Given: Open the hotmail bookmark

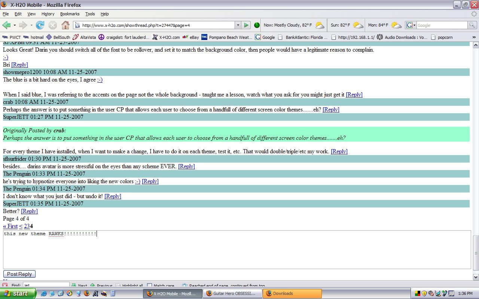Looking at the screenshot, I should [33, 37].
